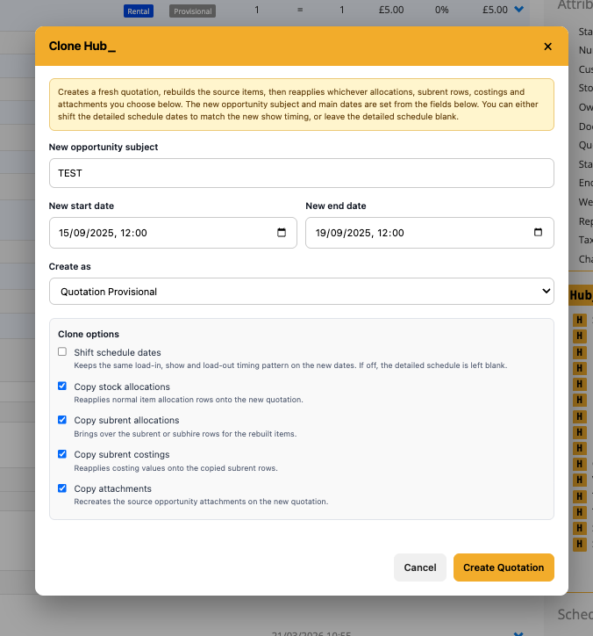Click Create Quotation button
593x636 pixels.
[504, 567]
